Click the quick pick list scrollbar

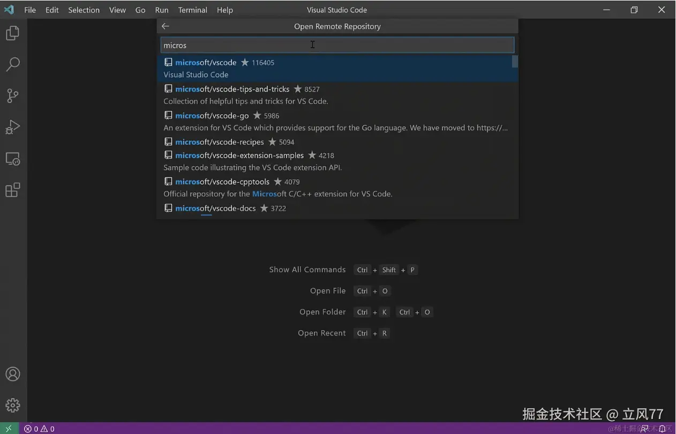[515, 62]
